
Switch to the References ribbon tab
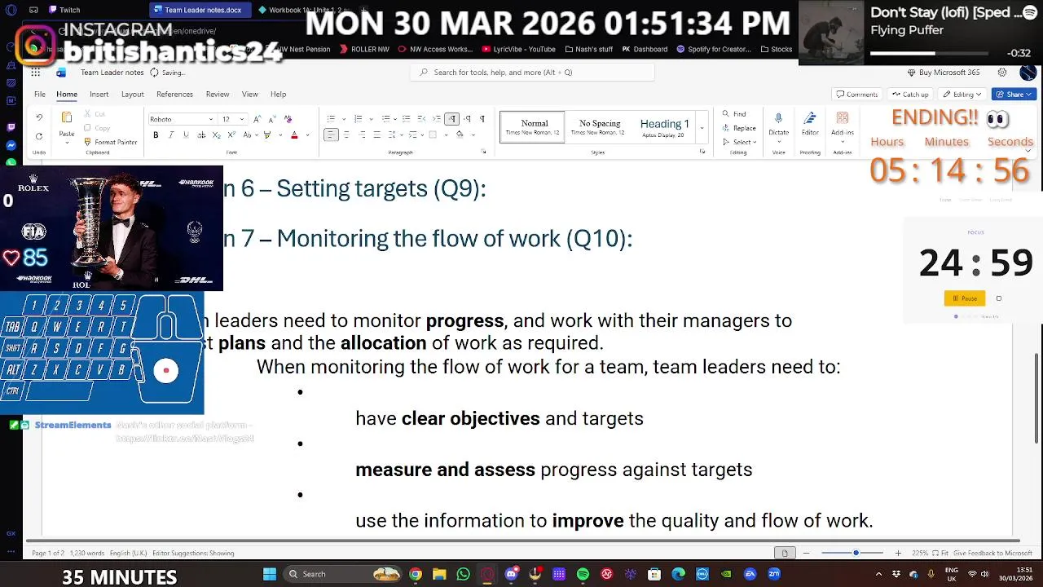[x=174, y=94]
